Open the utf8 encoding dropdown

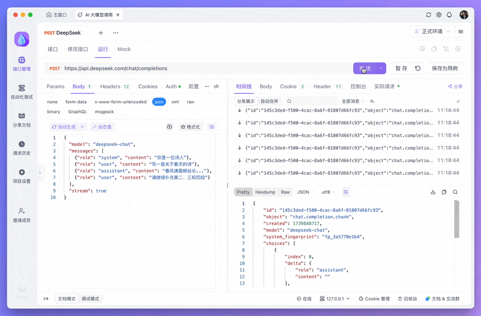click(x=328, y=192)
